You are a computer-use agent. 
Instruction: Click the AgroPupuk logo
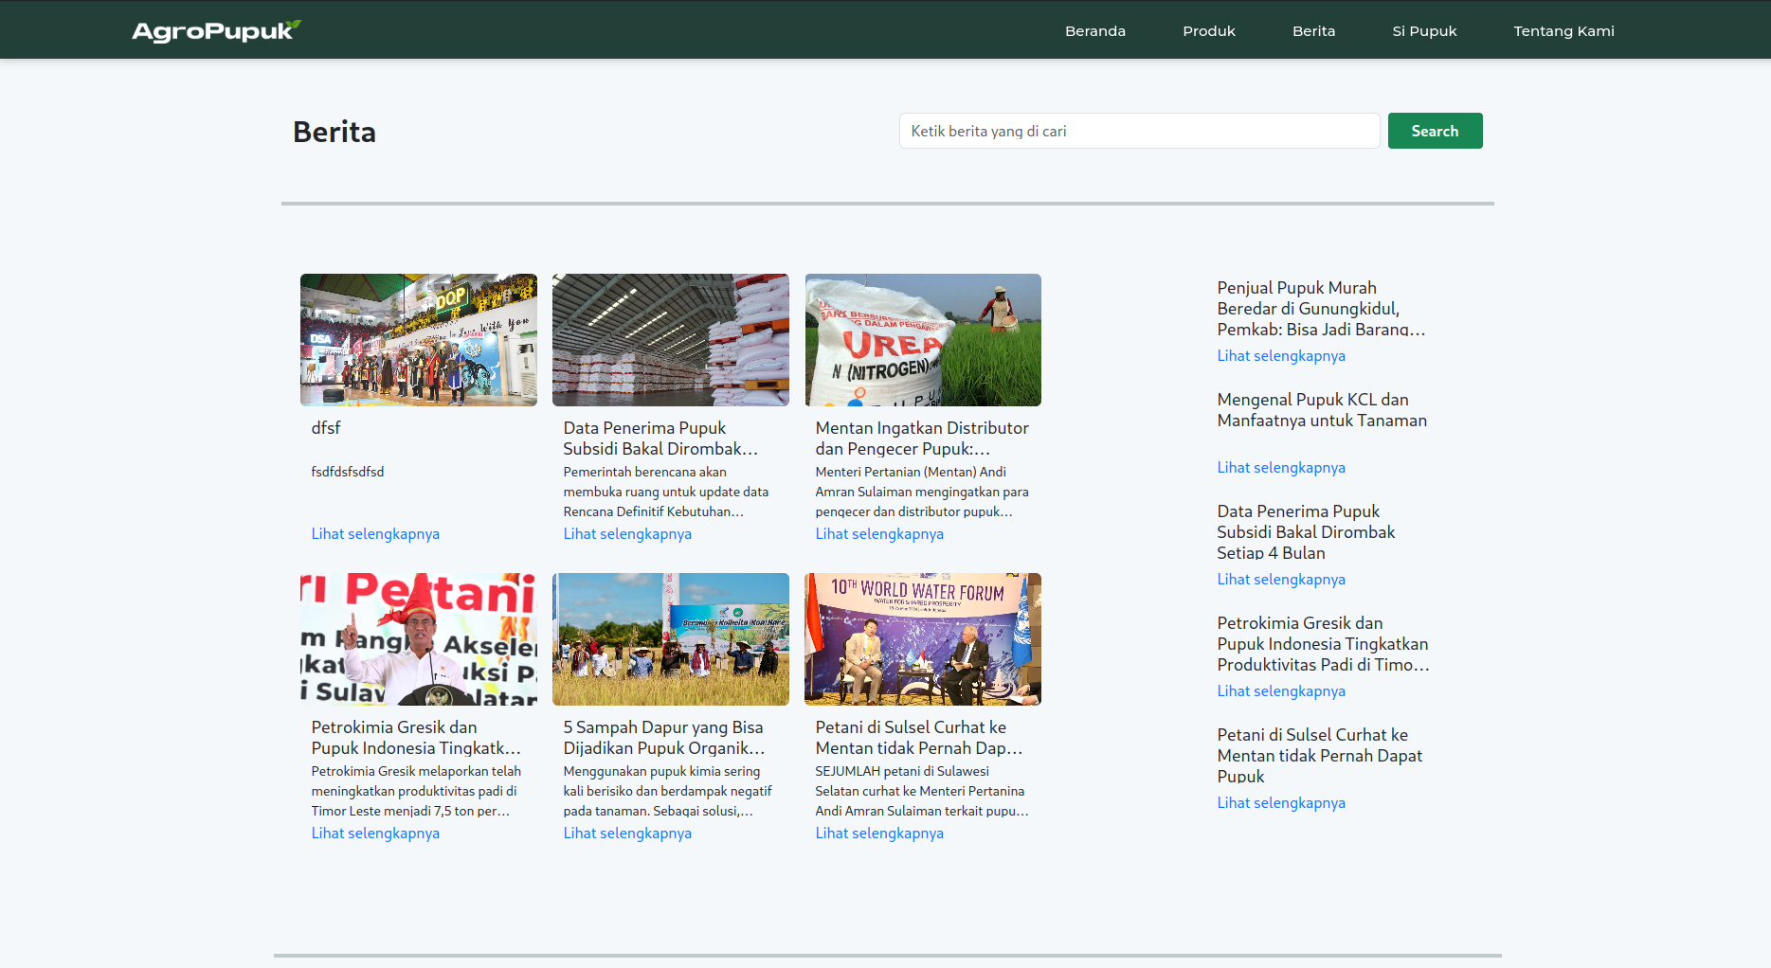pos(216,31)
